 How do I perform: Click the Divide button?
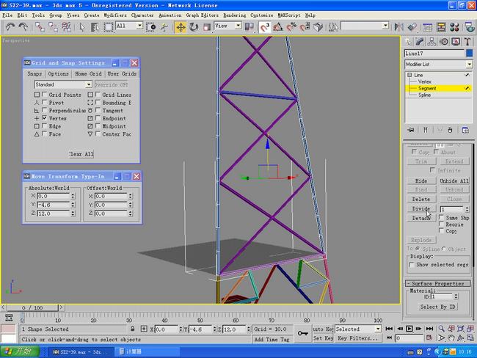click(421, 208)
